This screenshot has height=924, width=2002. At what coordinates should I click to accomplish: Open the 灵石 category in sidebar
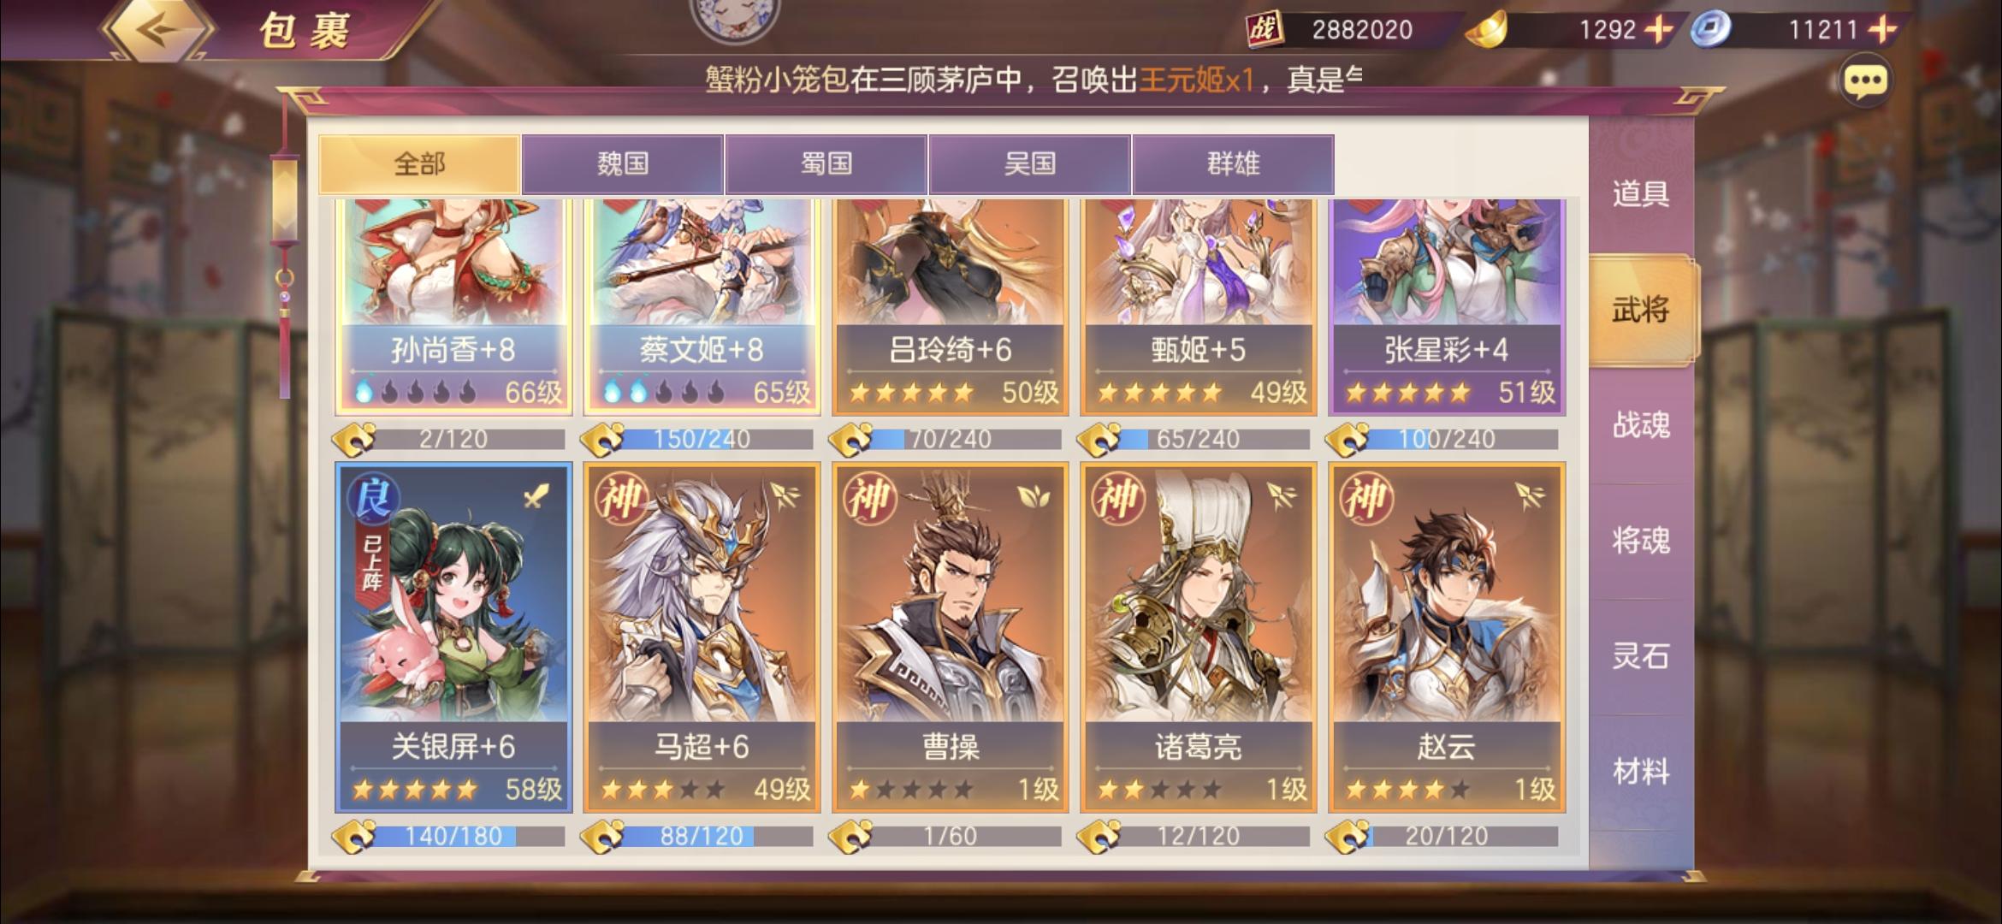pos(1641,656)
